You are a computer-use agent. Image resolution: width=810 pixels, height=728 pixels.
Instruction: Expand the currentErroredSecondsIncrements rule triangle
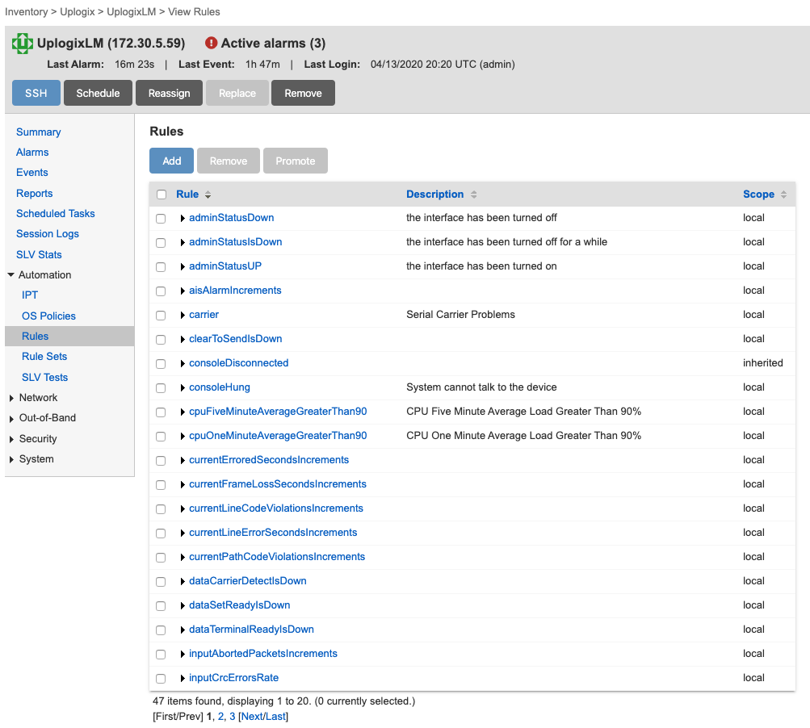[x=183, y=461]
